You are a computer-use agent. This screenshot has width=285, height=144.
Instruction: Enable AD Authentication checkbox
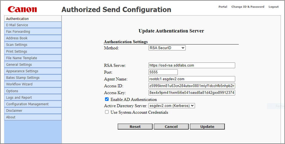[x=107, y=99]
